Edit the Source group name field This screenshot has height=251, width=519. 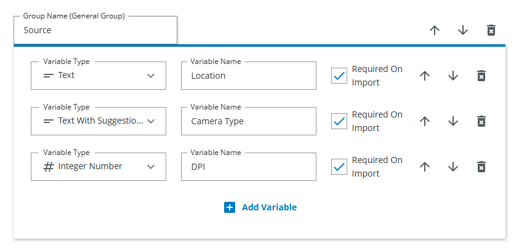pos(95,30)
